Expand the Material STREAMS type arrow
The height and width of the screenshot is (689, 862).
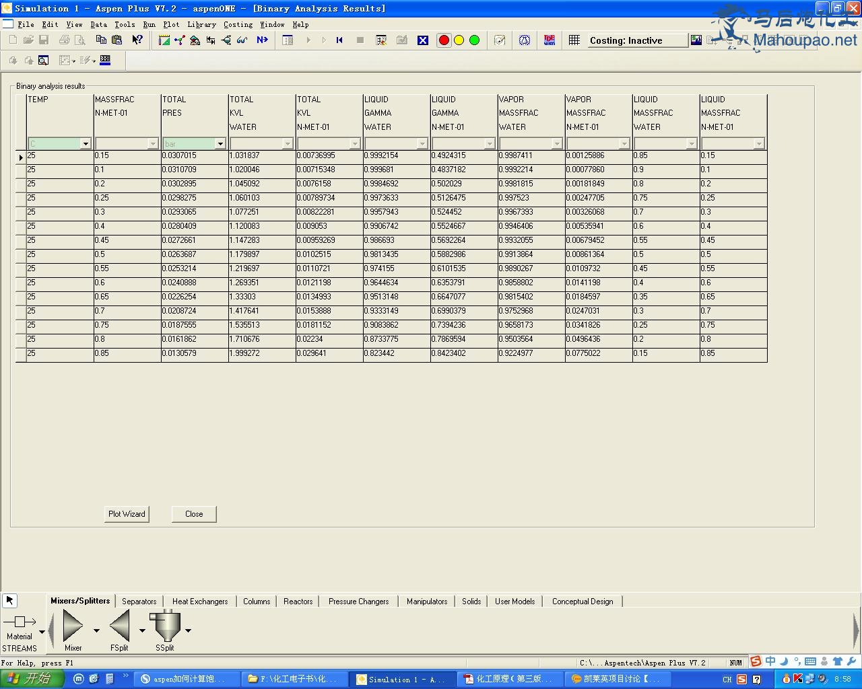click(x=42, y=632)
